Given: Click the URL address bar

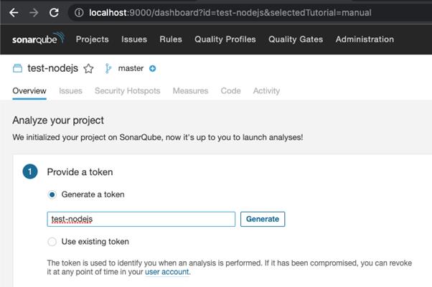Looking at the screenshot, I should pos(230,13).
